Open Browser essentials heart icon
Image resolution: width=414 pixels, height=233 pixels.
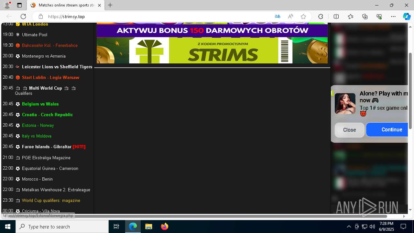tap(379, 17)
